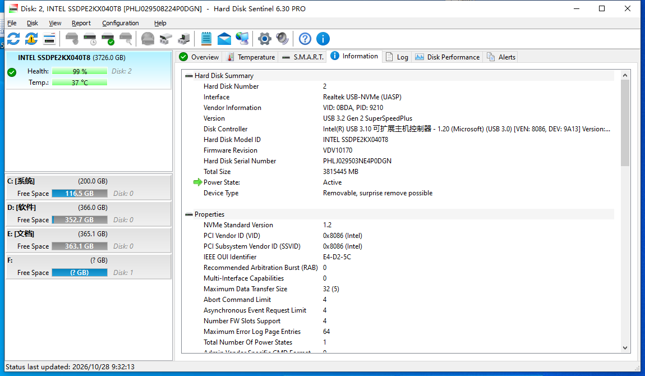Click the stacked disk drives toolbar icon
The image size is (645, 376).
(166, 39)
